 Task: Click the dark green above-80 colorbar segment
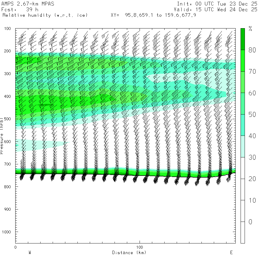(x=243, y=39)
